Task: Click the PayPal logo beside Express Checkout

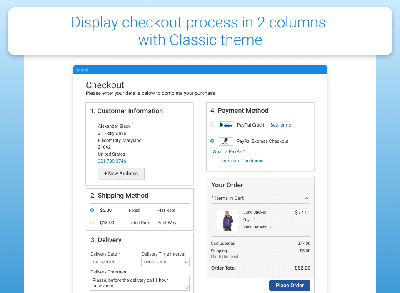Action: click(x=225, y=141)
